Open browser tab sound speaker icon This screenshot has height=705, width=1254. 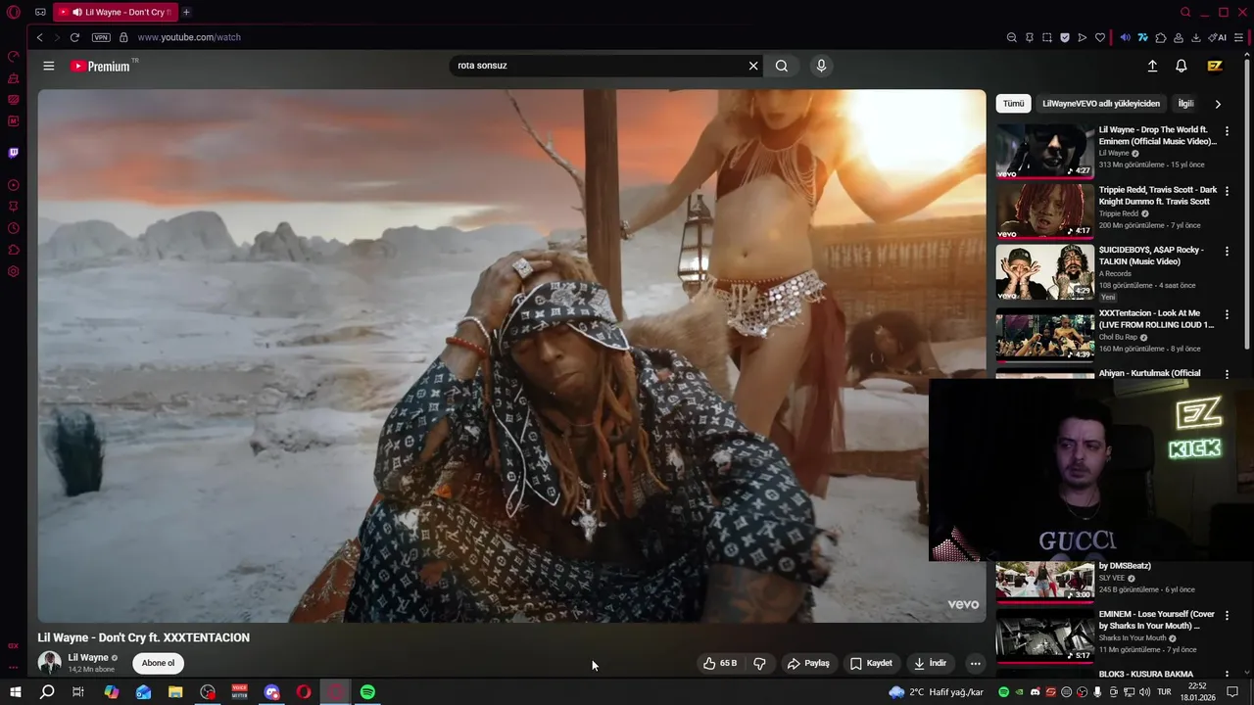[1125, 37]
